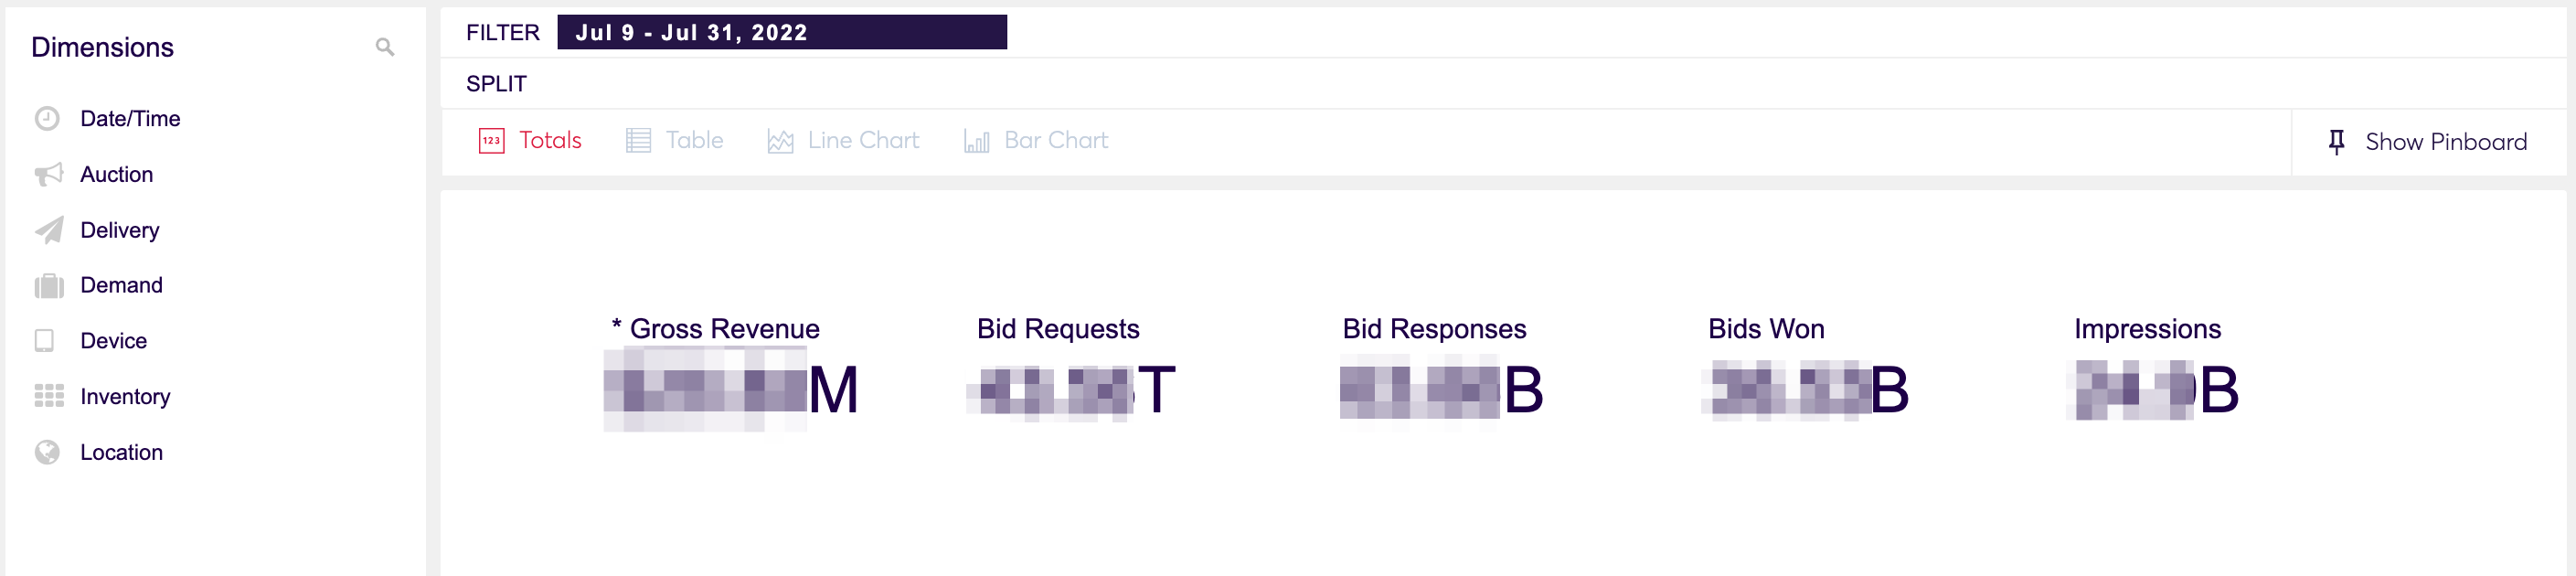Click the Show Pinboard pin icon

pyautogui.click(x=2336, y=142)
